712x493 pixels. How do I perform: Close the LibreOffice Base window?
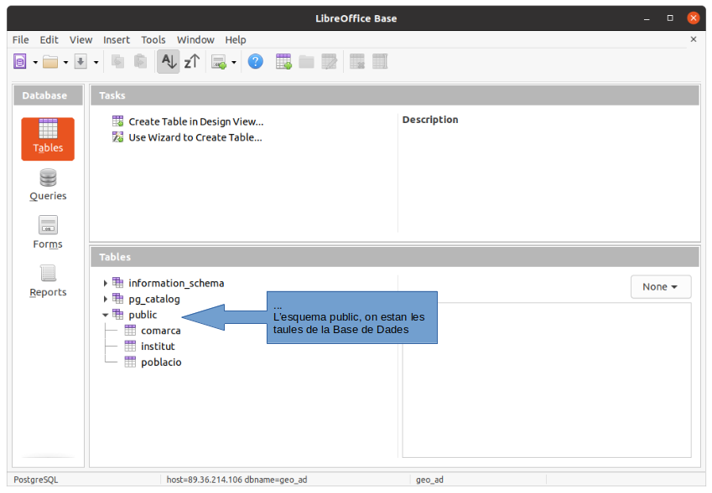pyautogui.click(x=693, y=18)
